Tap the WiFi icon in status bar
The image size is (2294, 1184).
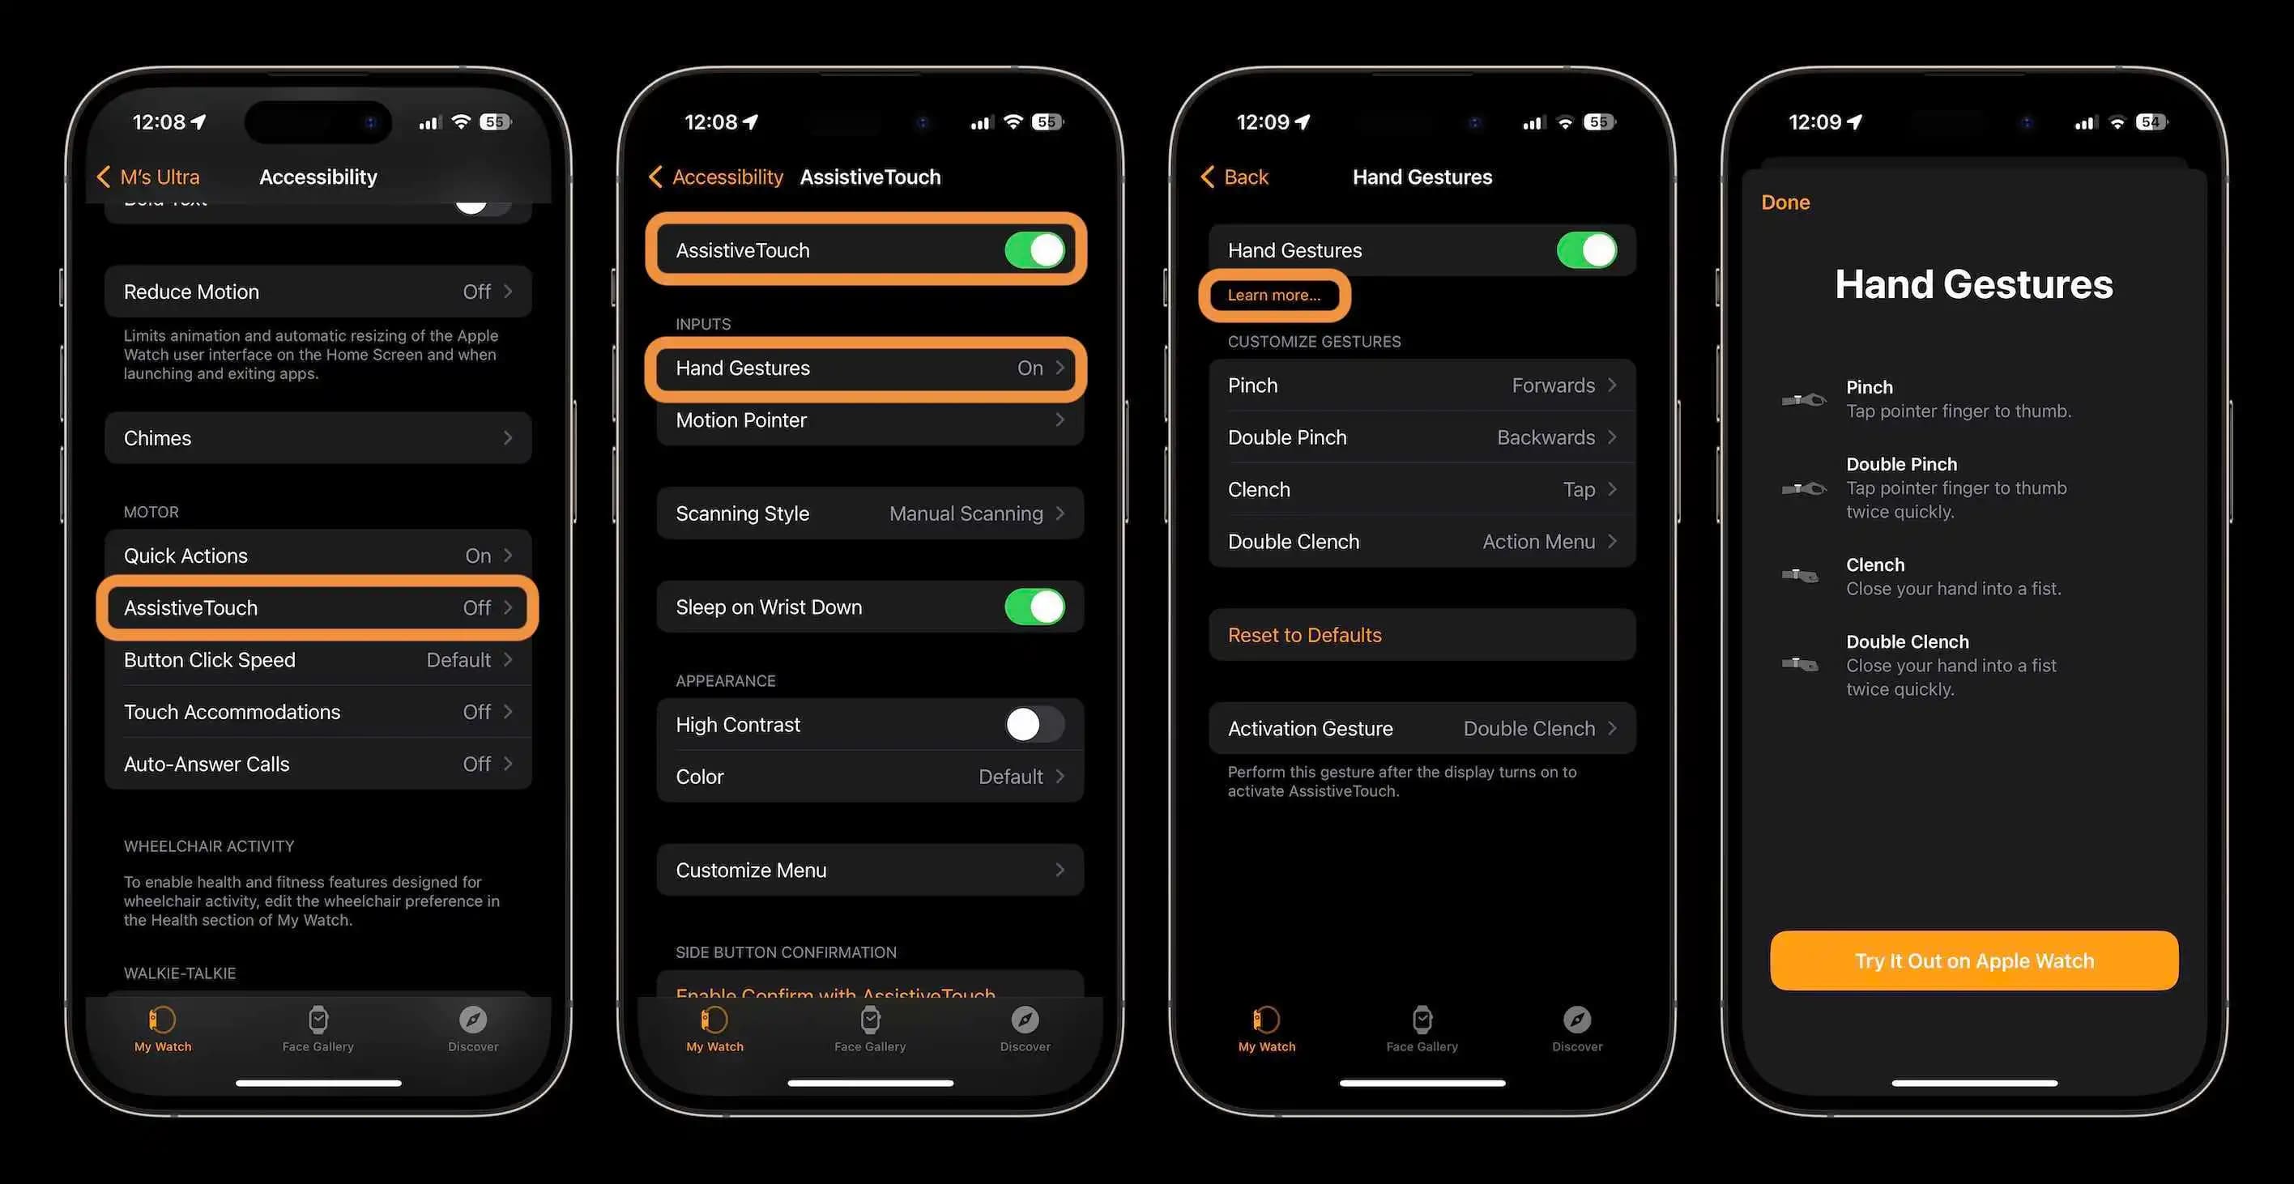tap(456, 117)
